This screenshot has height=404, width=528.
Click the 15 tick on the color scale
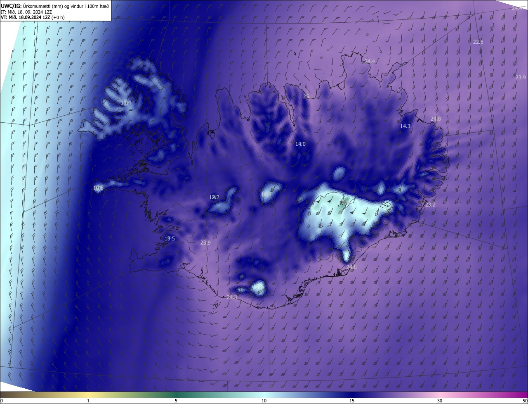pos(352,401)
